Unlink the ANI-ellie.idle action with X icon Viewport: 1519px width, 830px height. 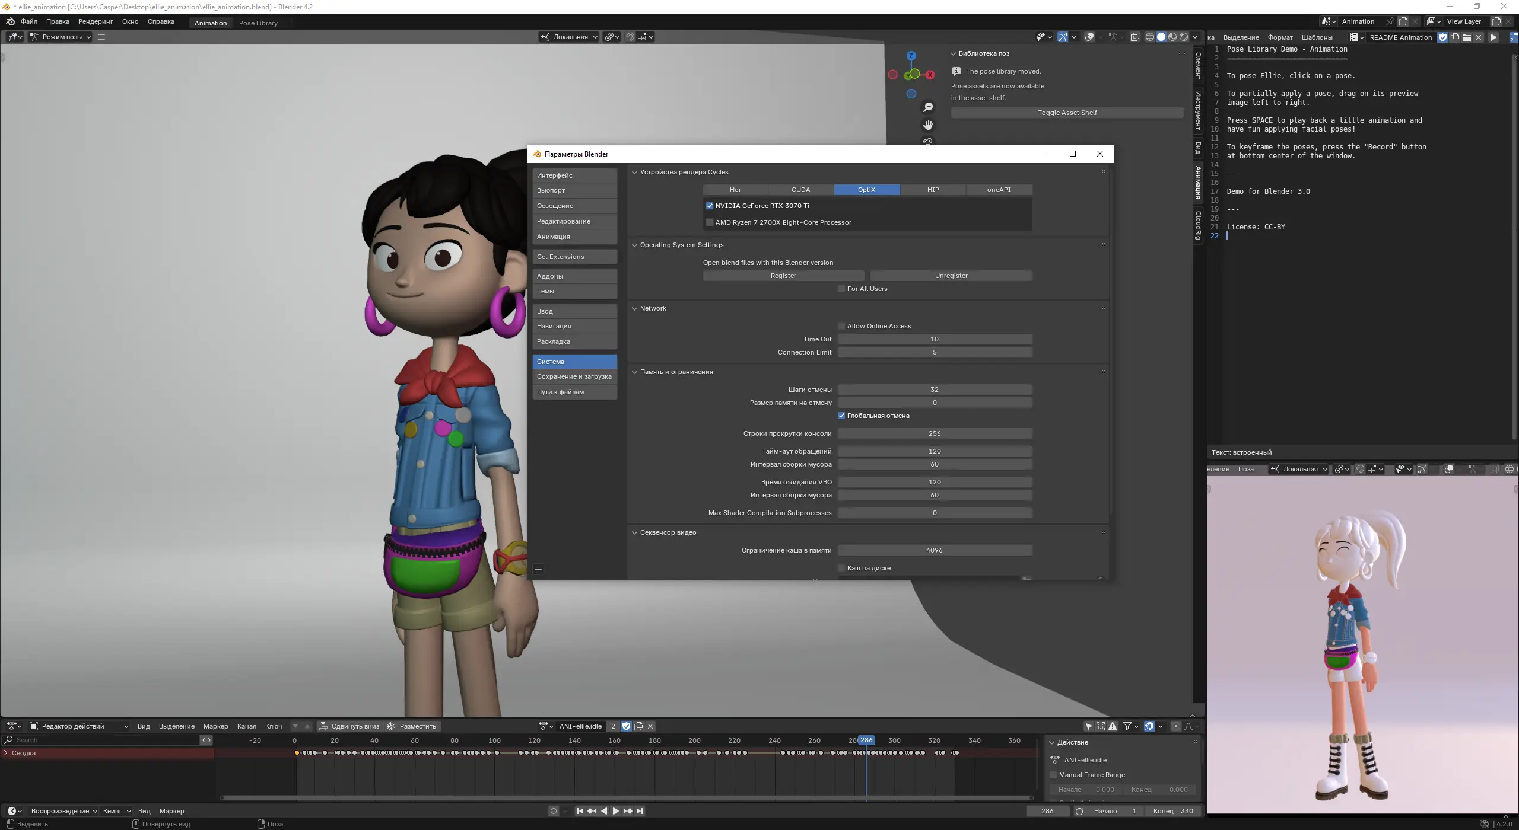pos(650,726)
